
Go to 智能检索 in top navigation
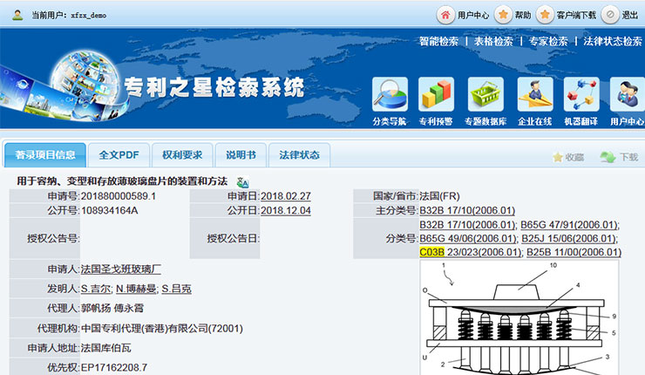tap(438, 41)
